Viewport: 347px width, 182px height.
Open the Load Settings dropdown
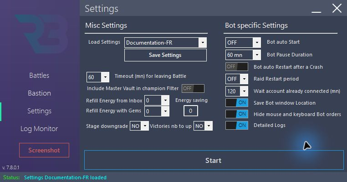(x=165, y=43)
